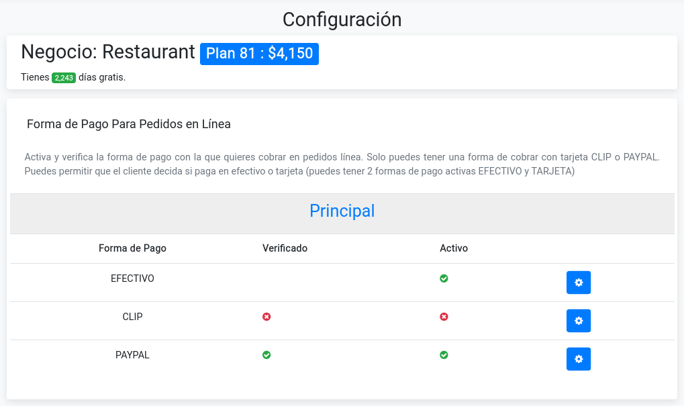Viewport: 684px width, 406px height.
Task: Open the Principal section header
Action: (x=342, y=211)
